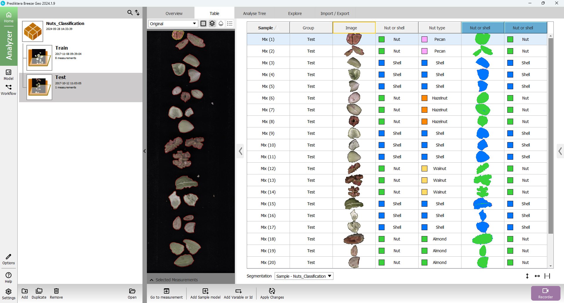The height and width of the screenshot is (303, 564).
Task: Switch to the Analyse Tree tab
Action: [254, 14]
